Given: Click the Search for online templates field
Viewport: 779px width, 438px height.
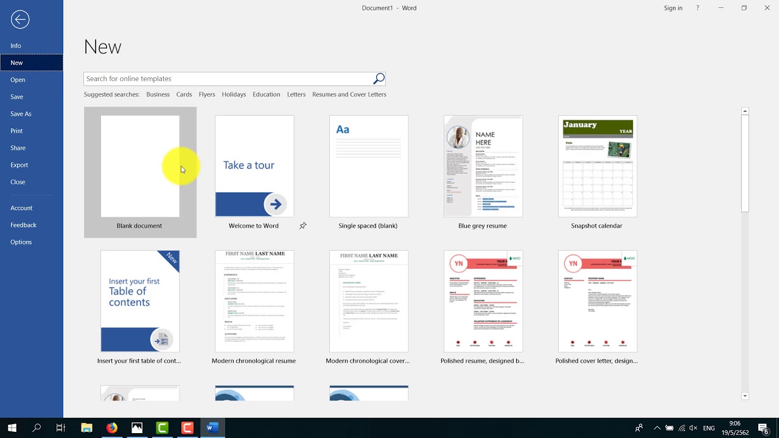Looking at the screenshot, I should point(228,78).
